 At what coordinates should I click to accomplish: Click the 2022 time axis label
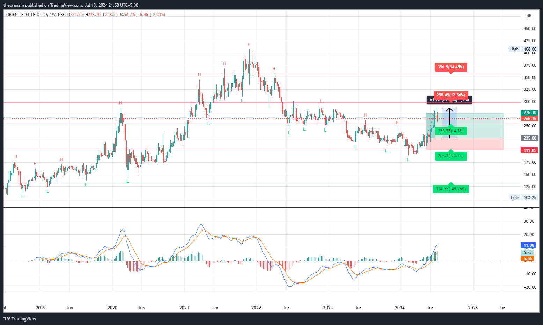pos(256,308)
